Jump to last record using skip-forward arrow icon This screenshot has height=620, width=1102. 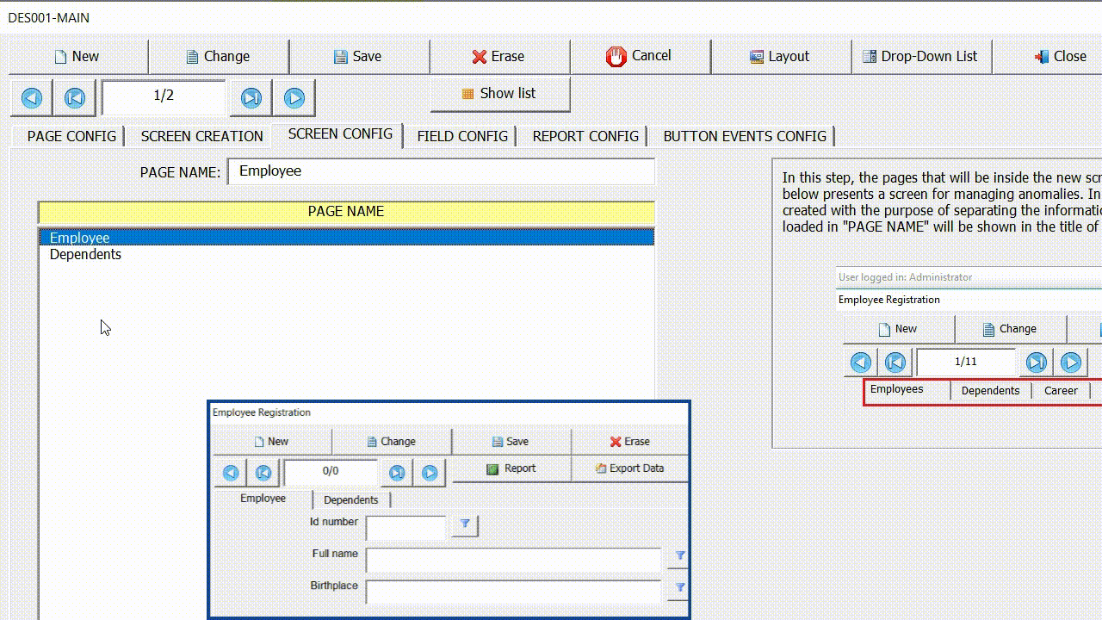[x=251, y=97]
